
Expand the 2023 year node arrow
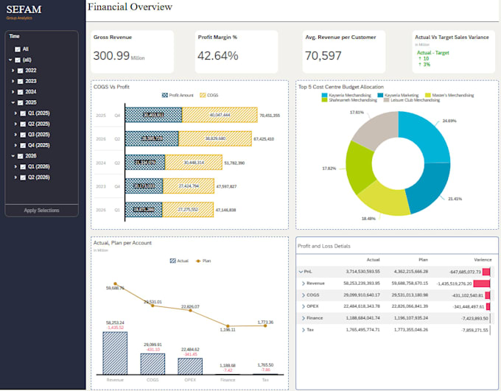coord(13,81)
